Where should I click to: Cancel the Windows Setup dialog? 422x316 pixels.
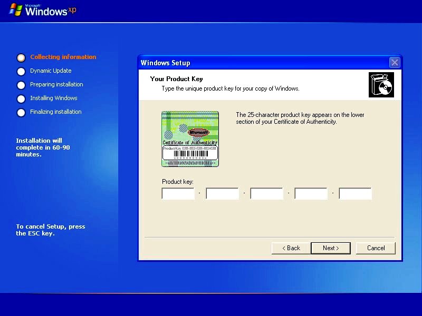376,248
